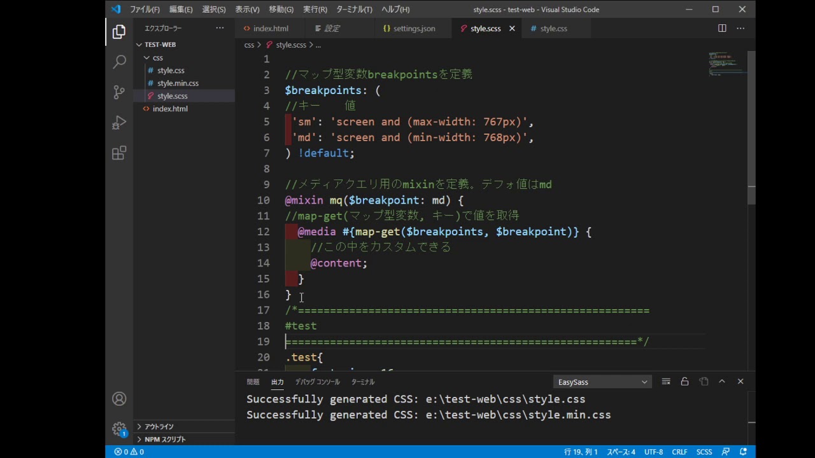Open the 実行(R) menu
Viewport: 815px width, 458px height.
click(315, 9)
